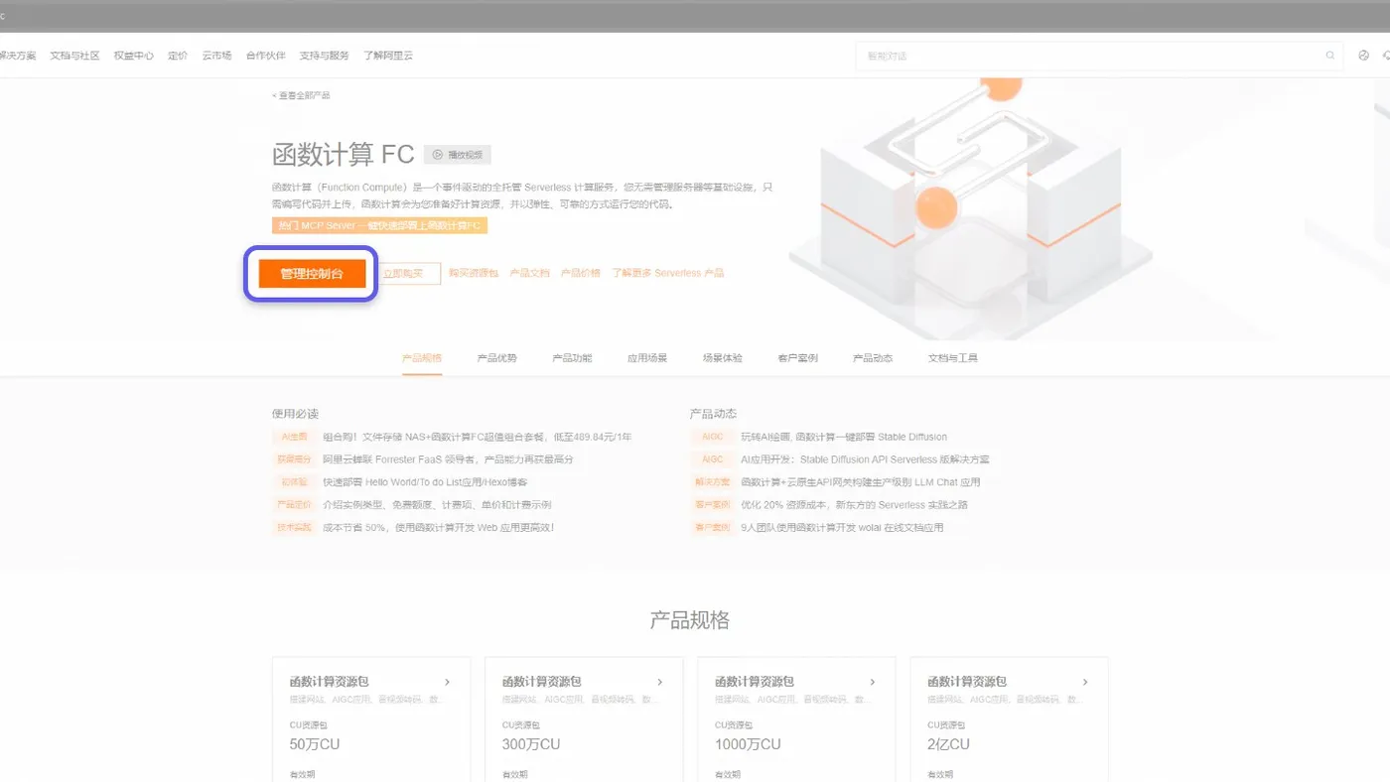Focus the 智能对话 search field
This screenshot has width=1390, height=782.
(x=1099, y=56)
